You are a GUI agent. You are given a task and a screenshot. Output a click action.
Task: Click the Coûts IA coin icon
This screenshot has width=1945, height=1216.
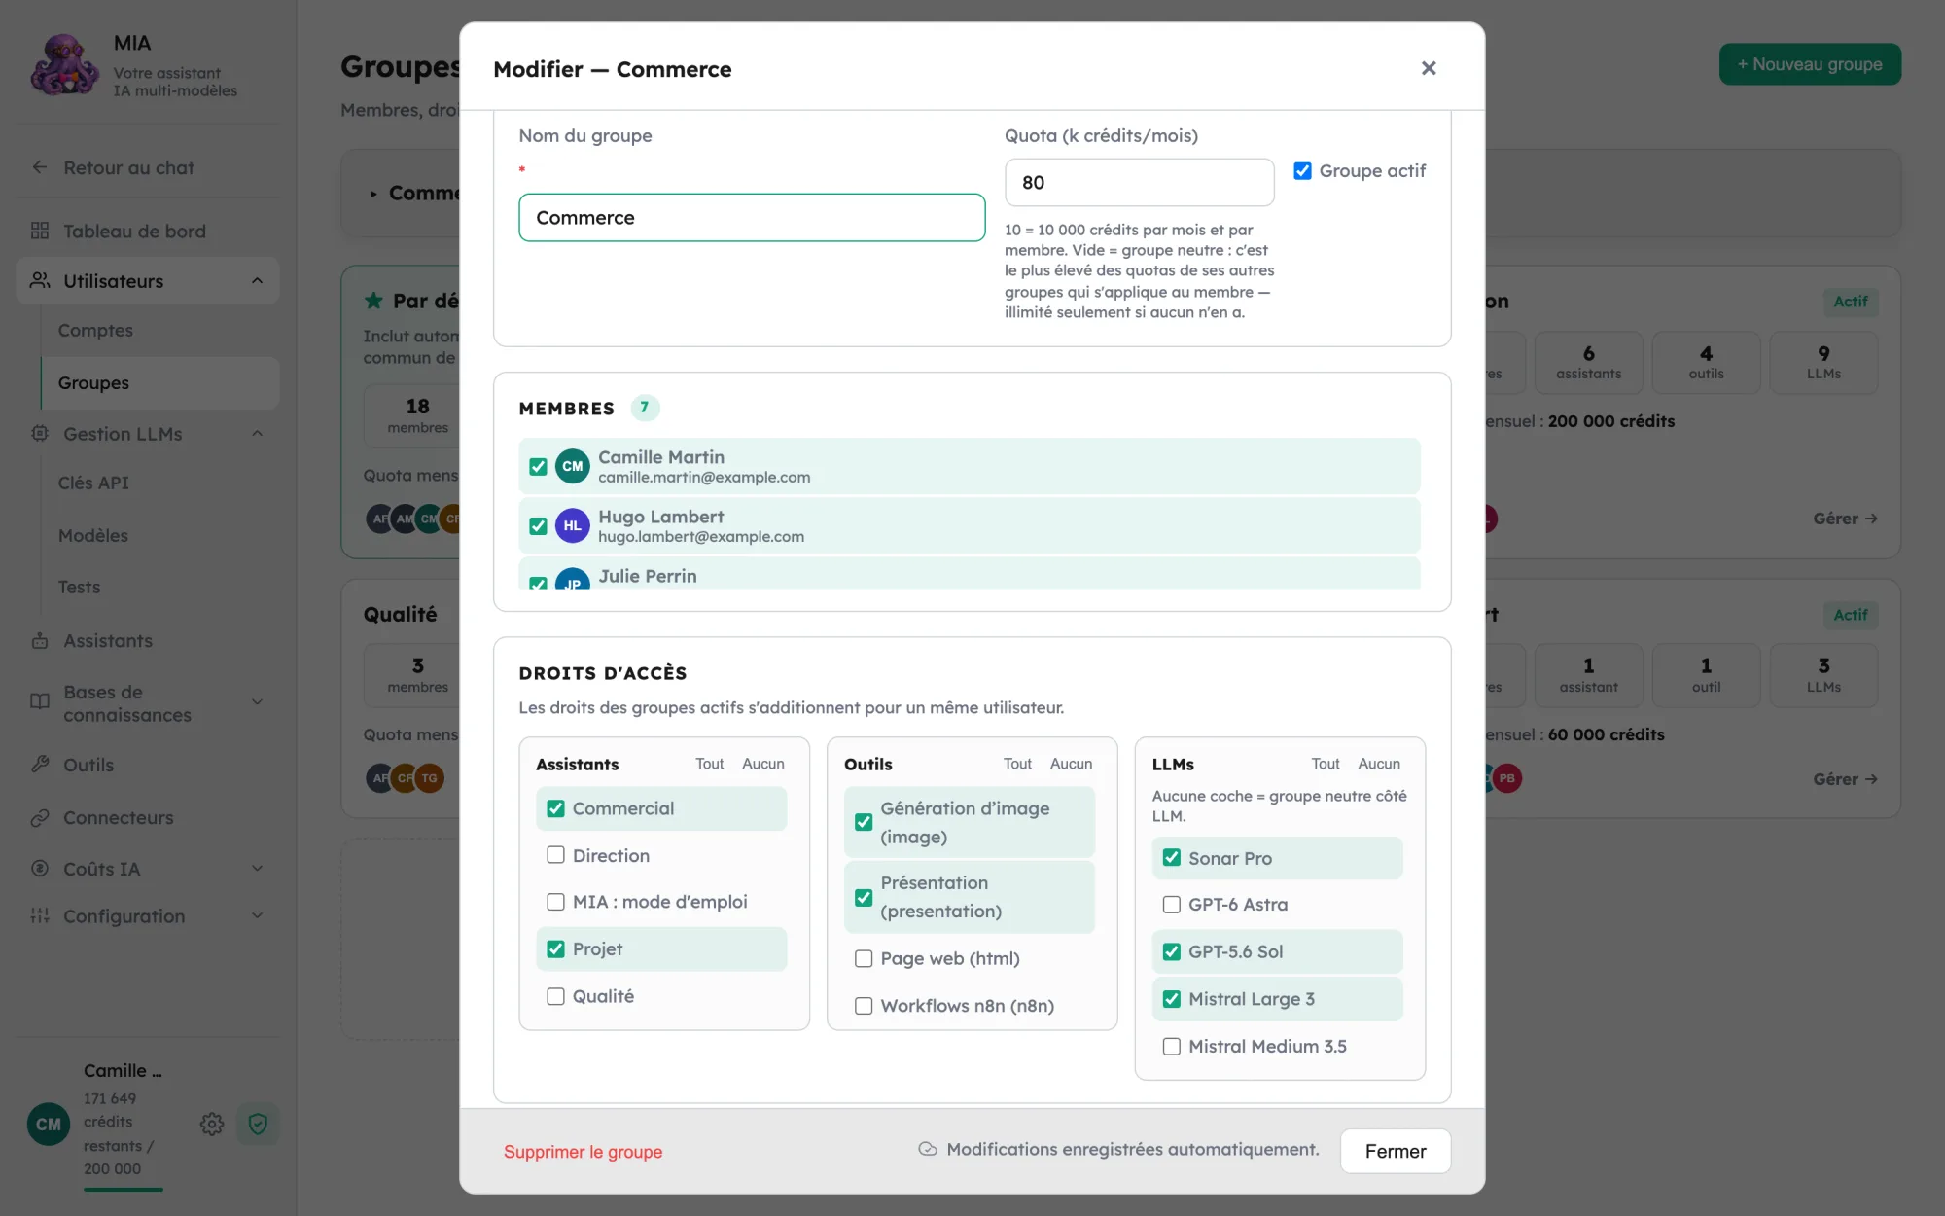pos(40,868)
